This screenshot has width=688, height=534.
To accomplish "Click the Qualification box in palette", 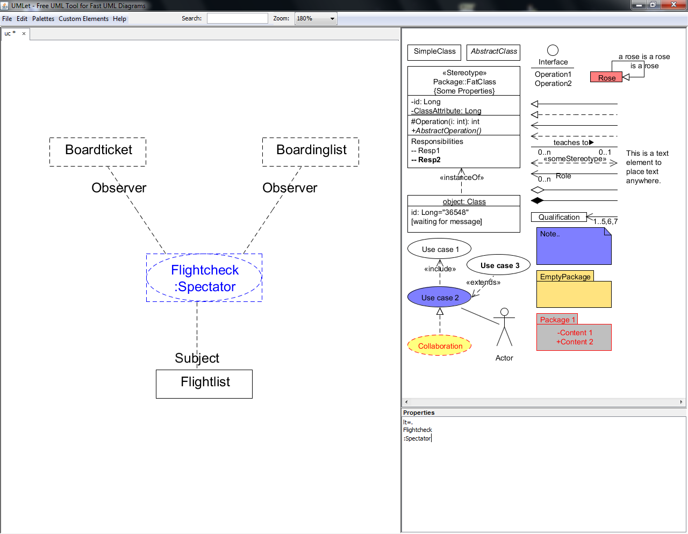I will point(559,217).
